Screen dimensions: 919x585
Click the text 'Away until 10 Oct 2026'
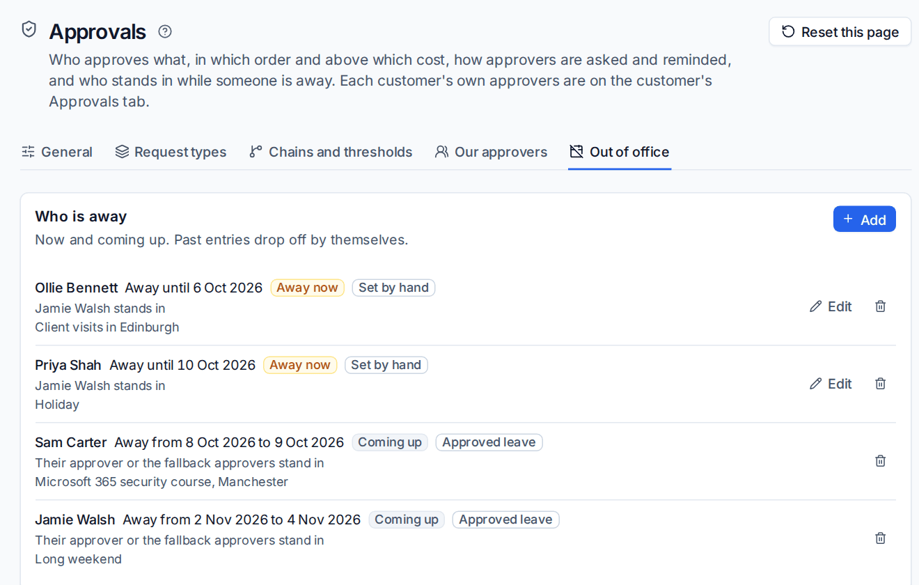(182, 365)
